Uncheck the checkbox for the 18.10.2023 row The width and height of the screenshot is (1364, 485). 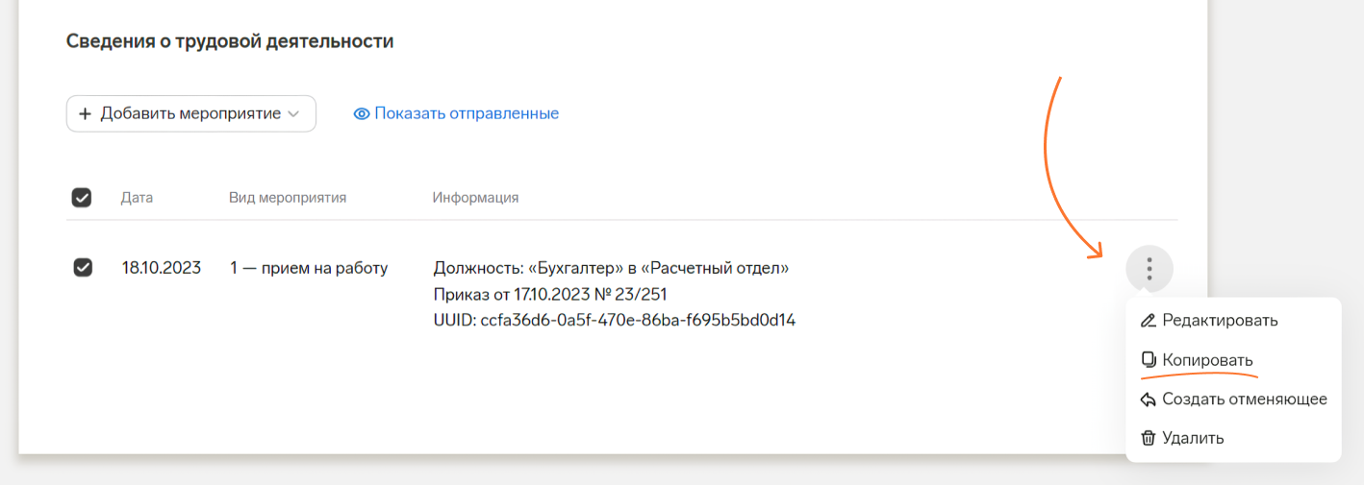83,268
